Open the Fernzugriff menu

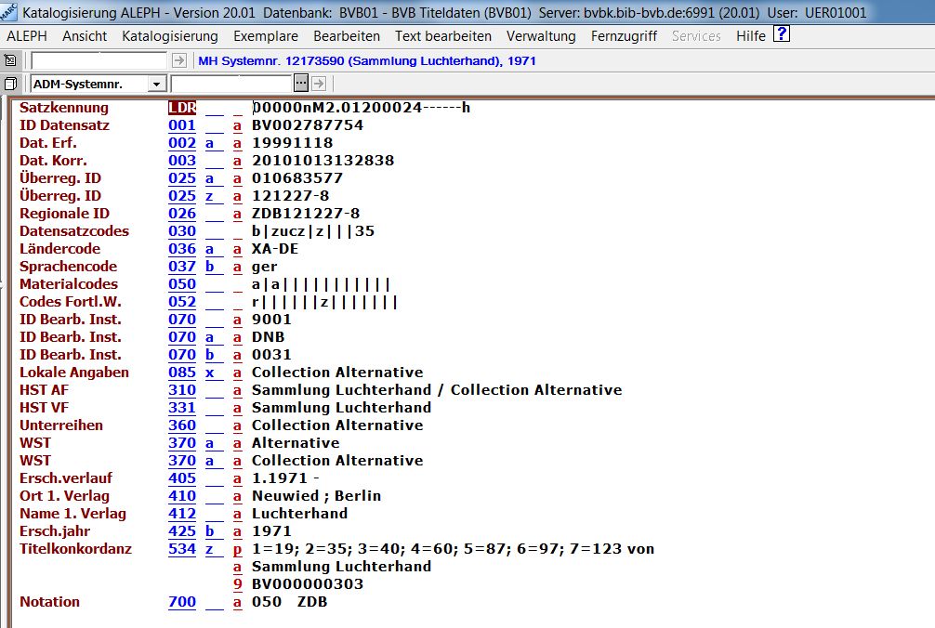[x=624, y=36]
